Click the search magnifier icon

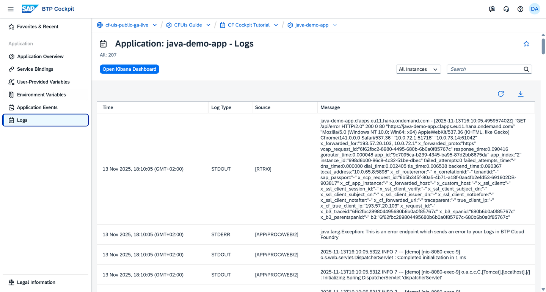click(526, 69)
